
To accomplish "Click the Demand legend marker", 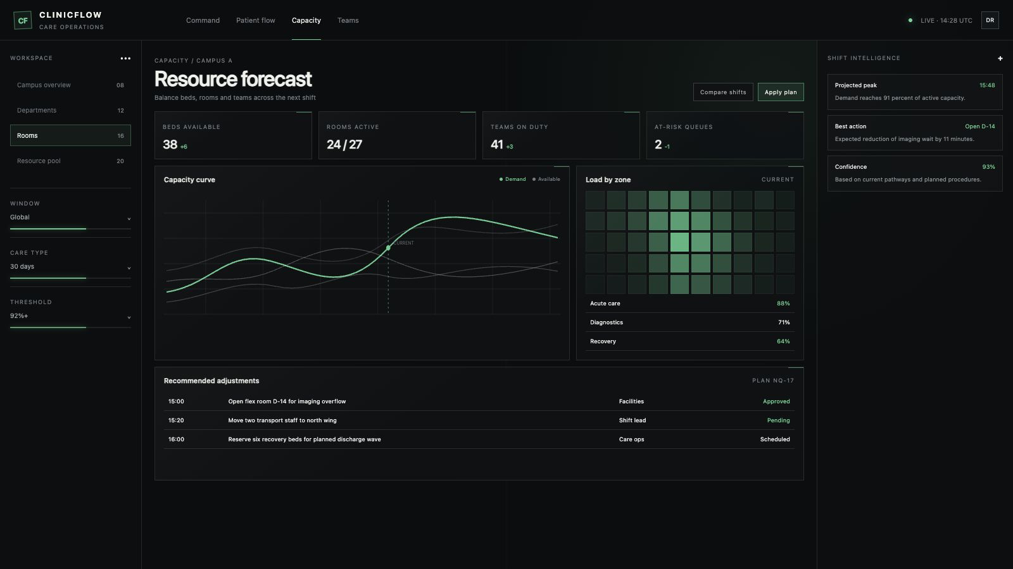I will (x=501, y=180).
